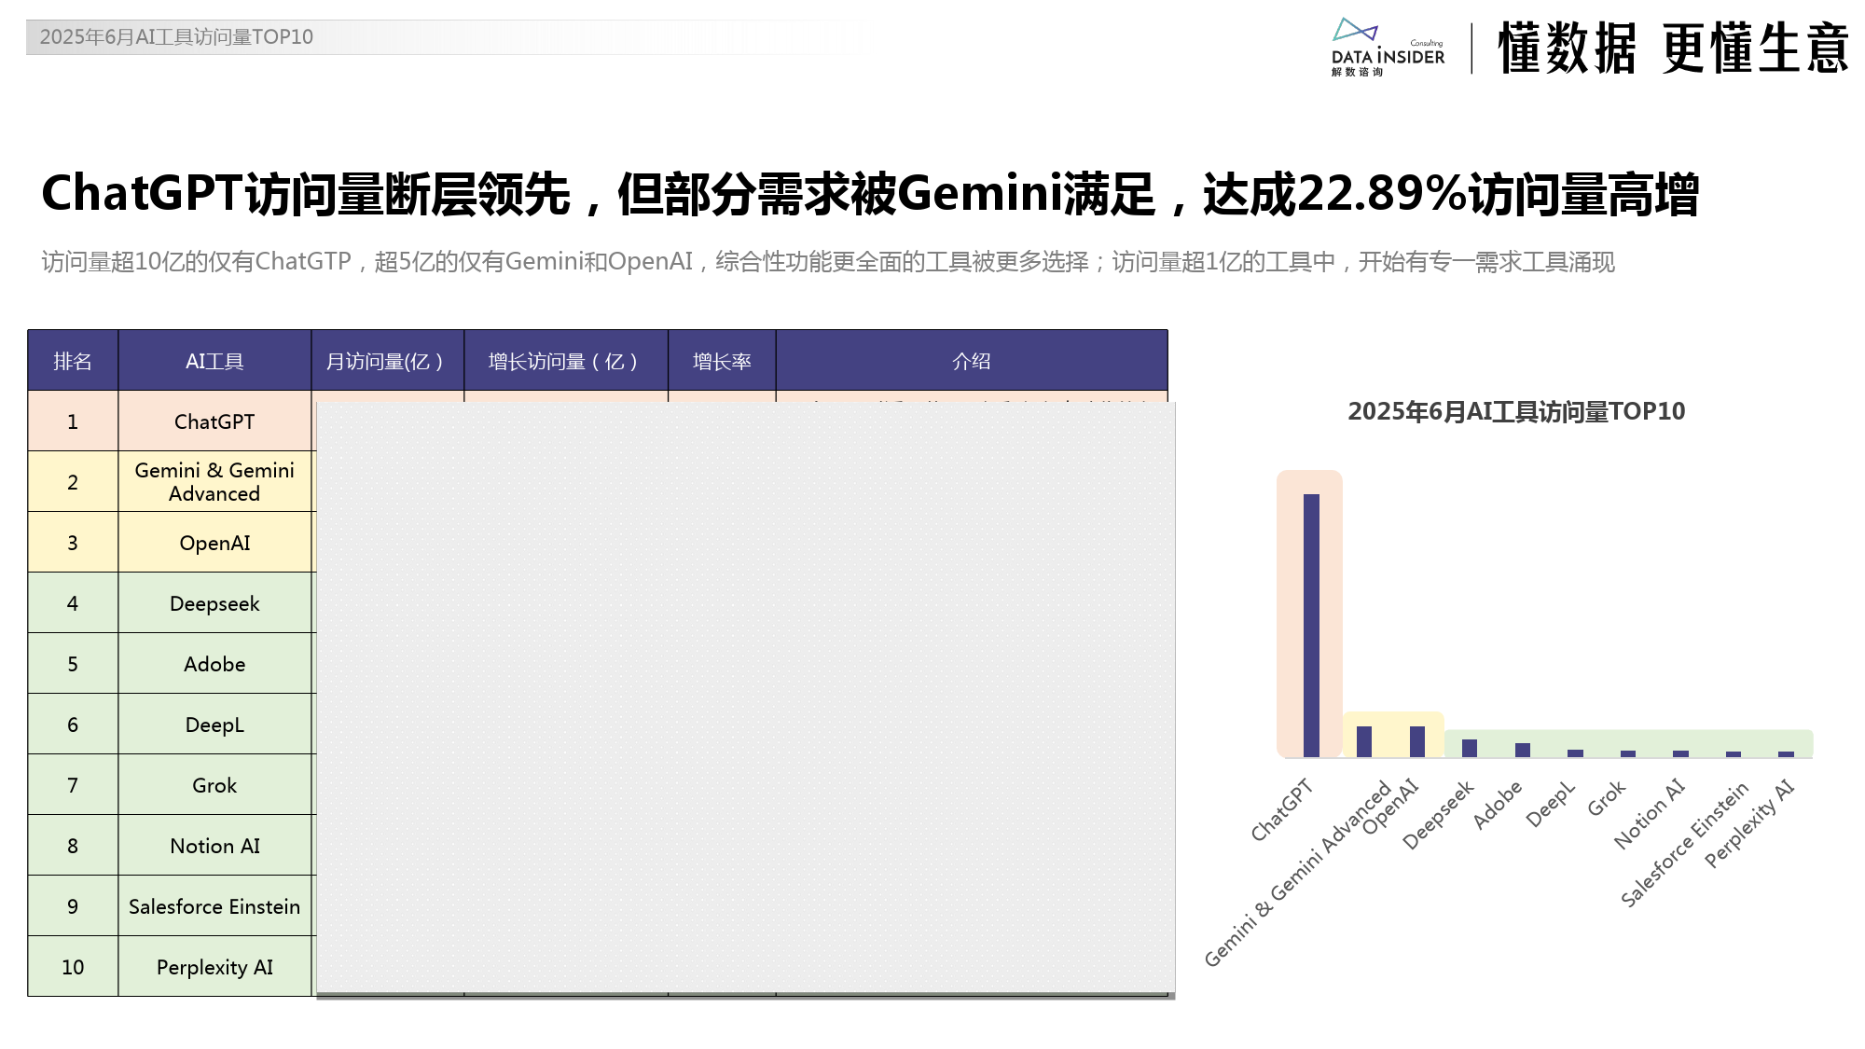This screenshot has height=1049, width=1865.
Task: Click rank number 6 cell
Action: tap(73, 725)
